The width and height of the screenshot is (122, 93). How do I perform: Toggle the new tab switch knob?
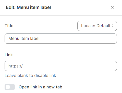coord(8,87)
